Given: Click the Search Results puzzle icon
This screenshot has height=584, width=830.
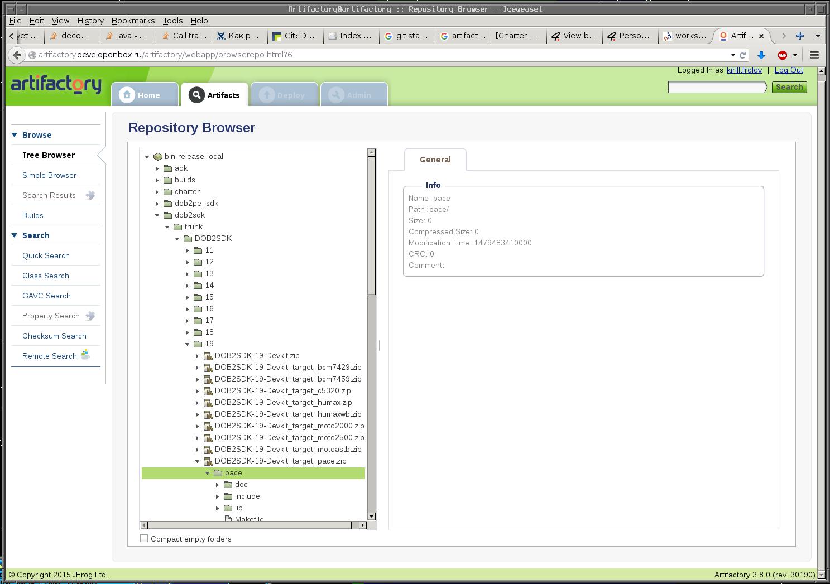Looking at the screenshot, I should 90,195.
